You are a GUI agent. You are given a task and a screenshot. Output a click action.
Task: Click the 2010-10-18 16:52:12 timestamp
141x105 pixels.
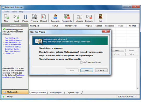click(127, 97)
